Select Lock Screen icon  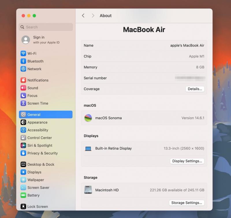23,206
